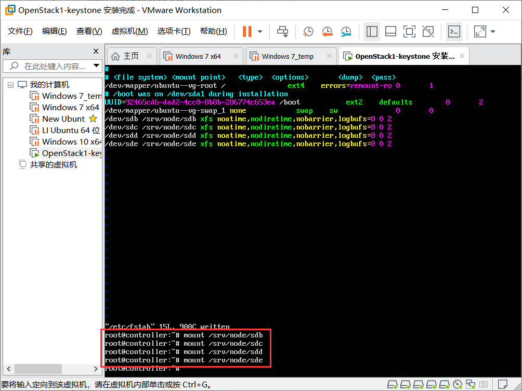Revert the VM to previous snapshot
Screen dimensions: 522x391
coord(327,32)
